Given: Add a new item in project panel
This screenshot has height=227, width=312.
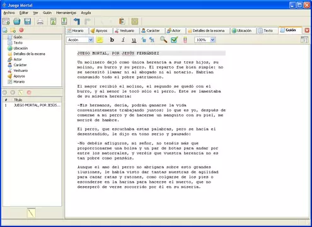Looking at the screenshot, I should point(5,30).
